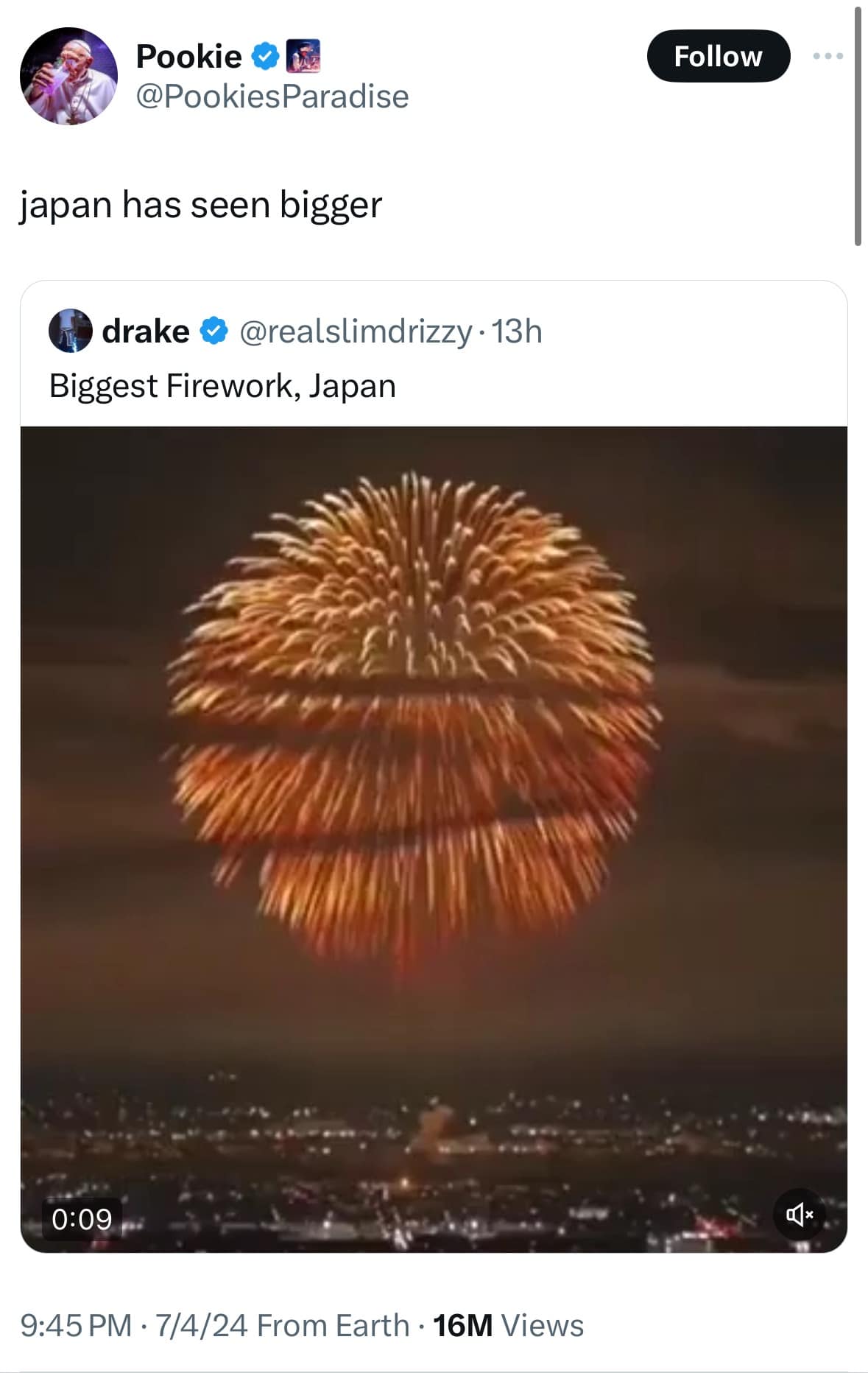
Task: Unmute the video with speaker icon
Action: (x=799, y=1214)
